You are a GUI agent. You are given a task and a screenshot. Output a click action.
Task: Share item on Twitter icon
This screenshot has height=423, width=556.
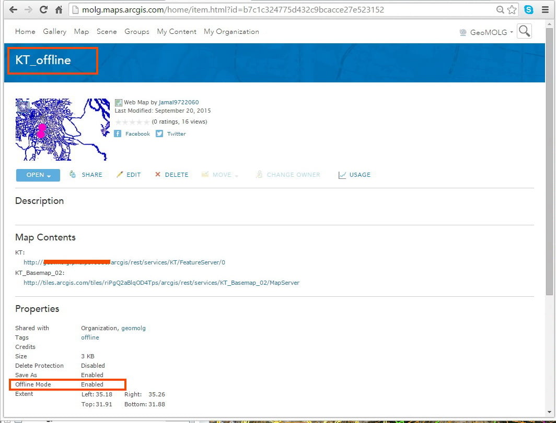tap(159, 134)
